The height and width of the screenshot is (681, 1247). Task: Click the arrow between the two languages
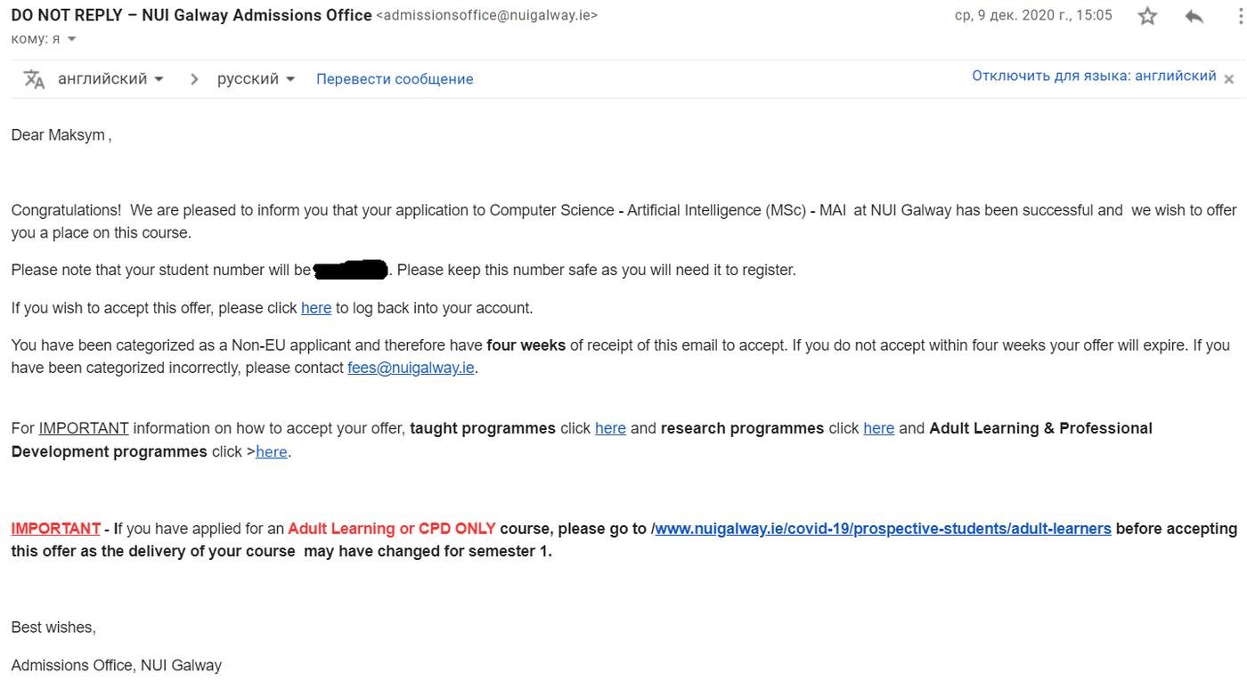click(x=194, y=79)
